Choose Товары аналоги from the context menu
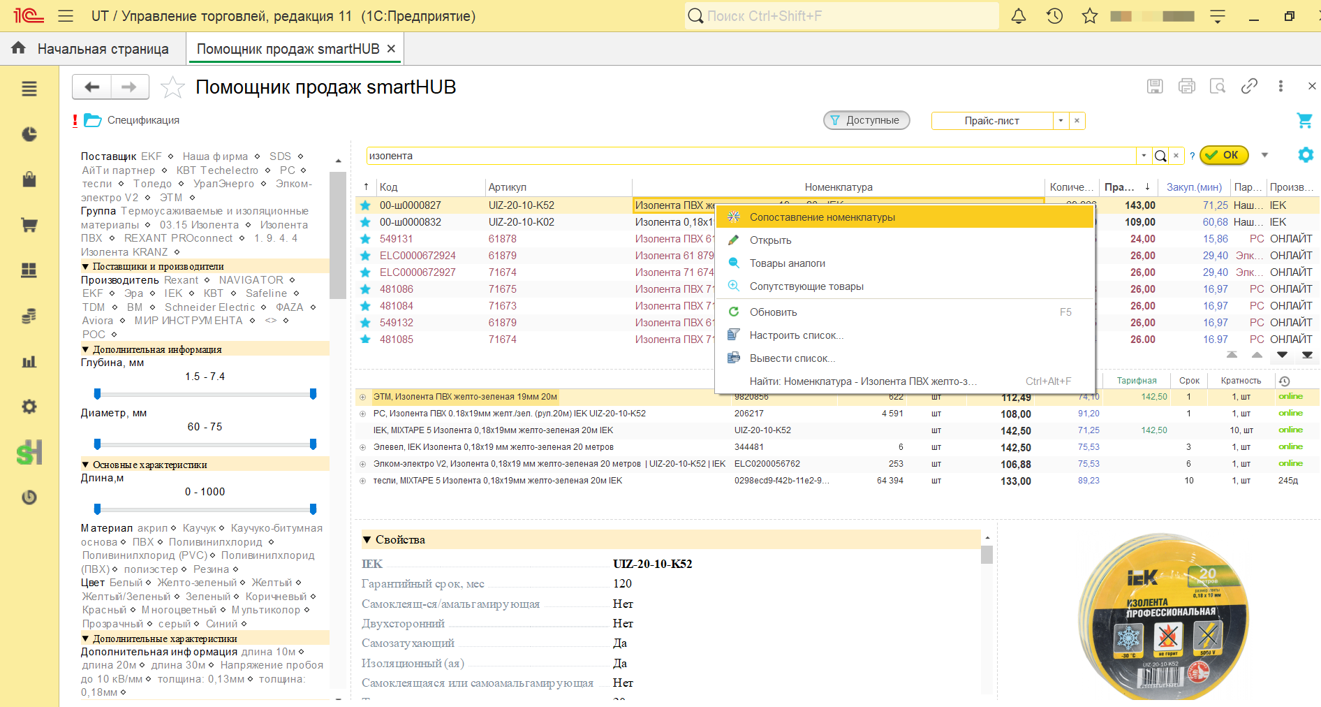The width and height of the screenshot is (1321, 707). (x=787, y=263)
